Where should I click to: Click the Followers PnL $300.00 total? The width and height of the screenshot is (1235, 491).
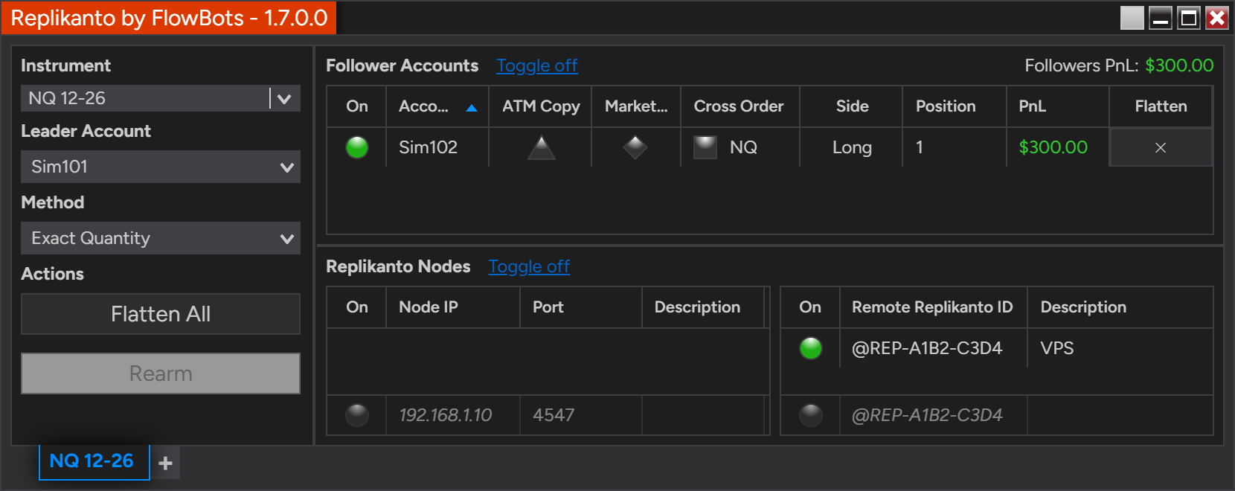pos(1179,65)
